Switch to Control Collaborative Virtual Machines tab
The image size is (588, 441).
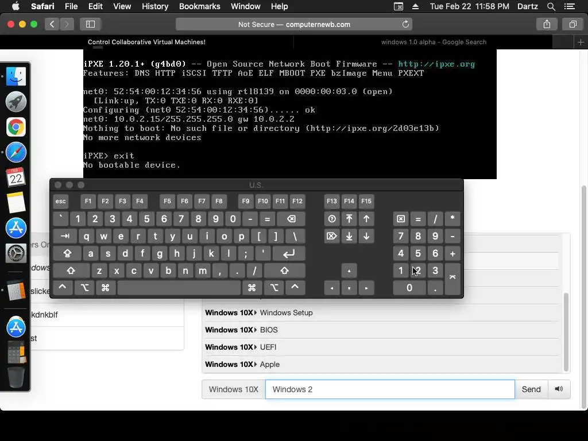click(146, 42)
